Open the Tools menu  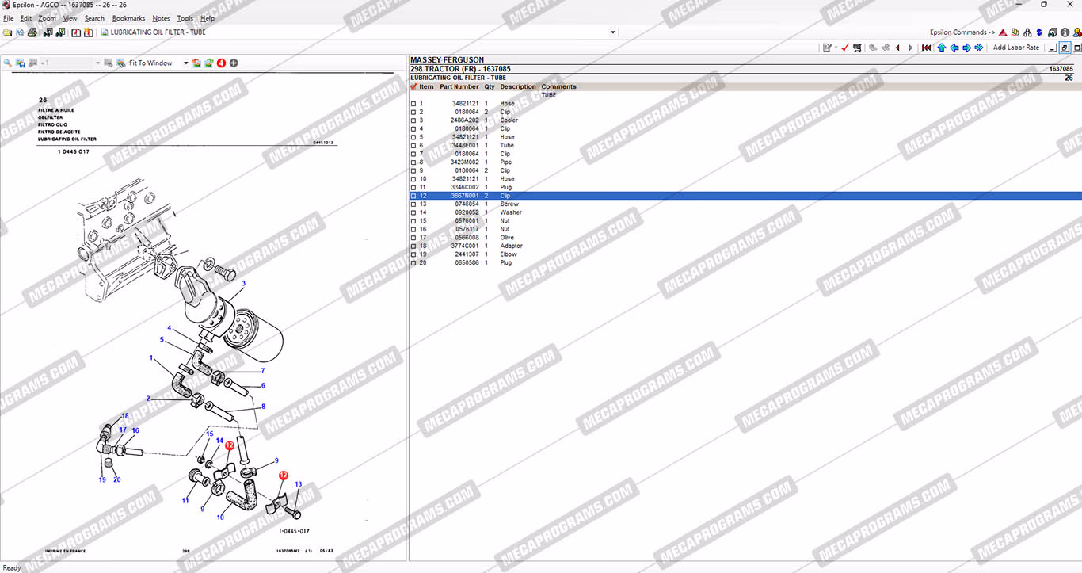pyautogui.click(x=185, y=18)
